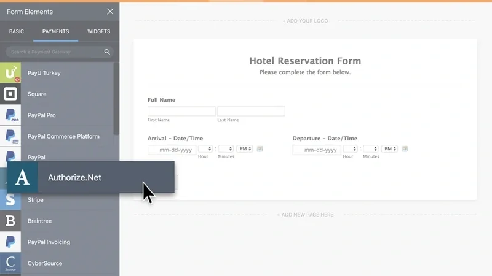Click the Arrival date mm-dd-yyyy field

[x=172, y=150]
